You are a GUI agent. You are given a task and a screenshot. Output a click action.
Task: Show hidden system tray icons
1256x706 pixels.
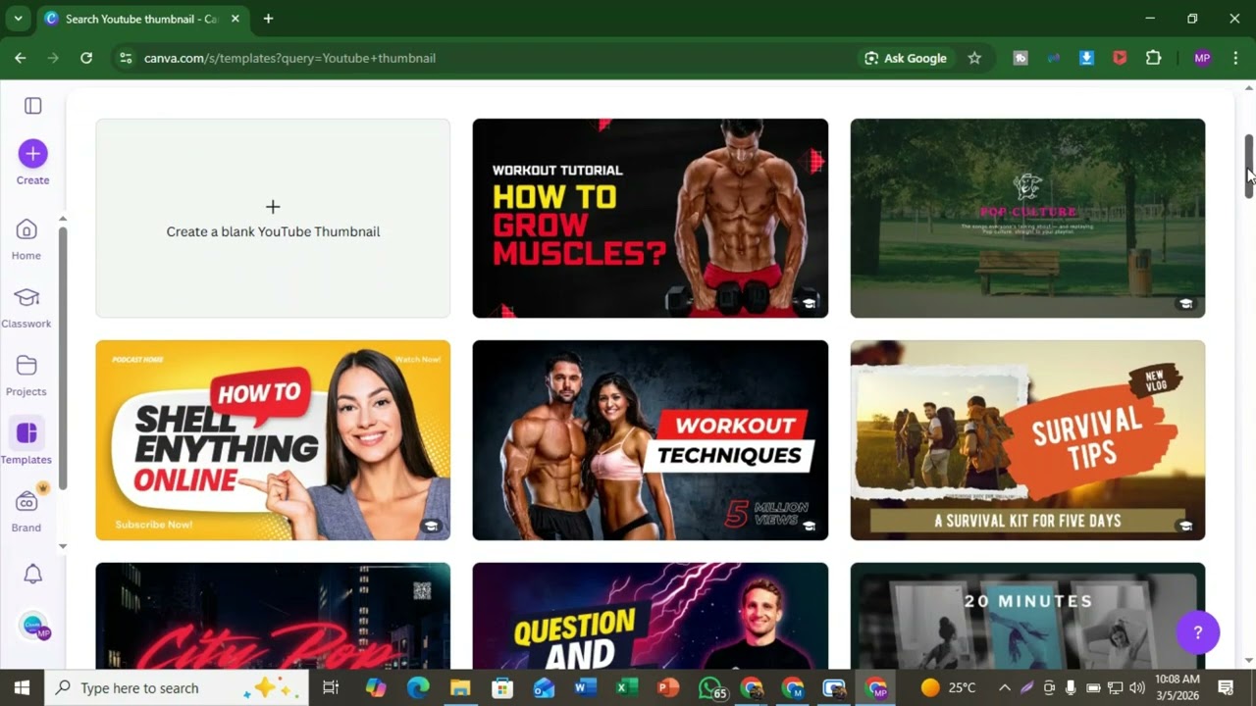tap(1005, 687)
